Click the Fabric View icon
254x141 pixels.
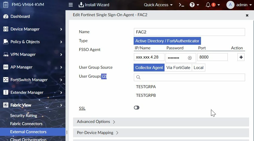click(x=6, y=105)
